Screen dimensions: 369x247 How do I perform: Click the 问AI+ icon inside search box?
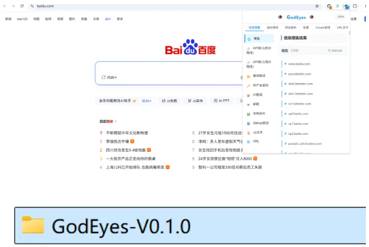point(104,77)
